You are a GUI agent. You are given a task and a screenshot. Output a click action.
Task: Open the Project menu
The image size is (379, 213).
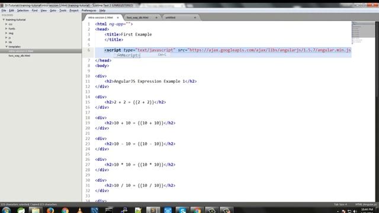pos(74,11)
